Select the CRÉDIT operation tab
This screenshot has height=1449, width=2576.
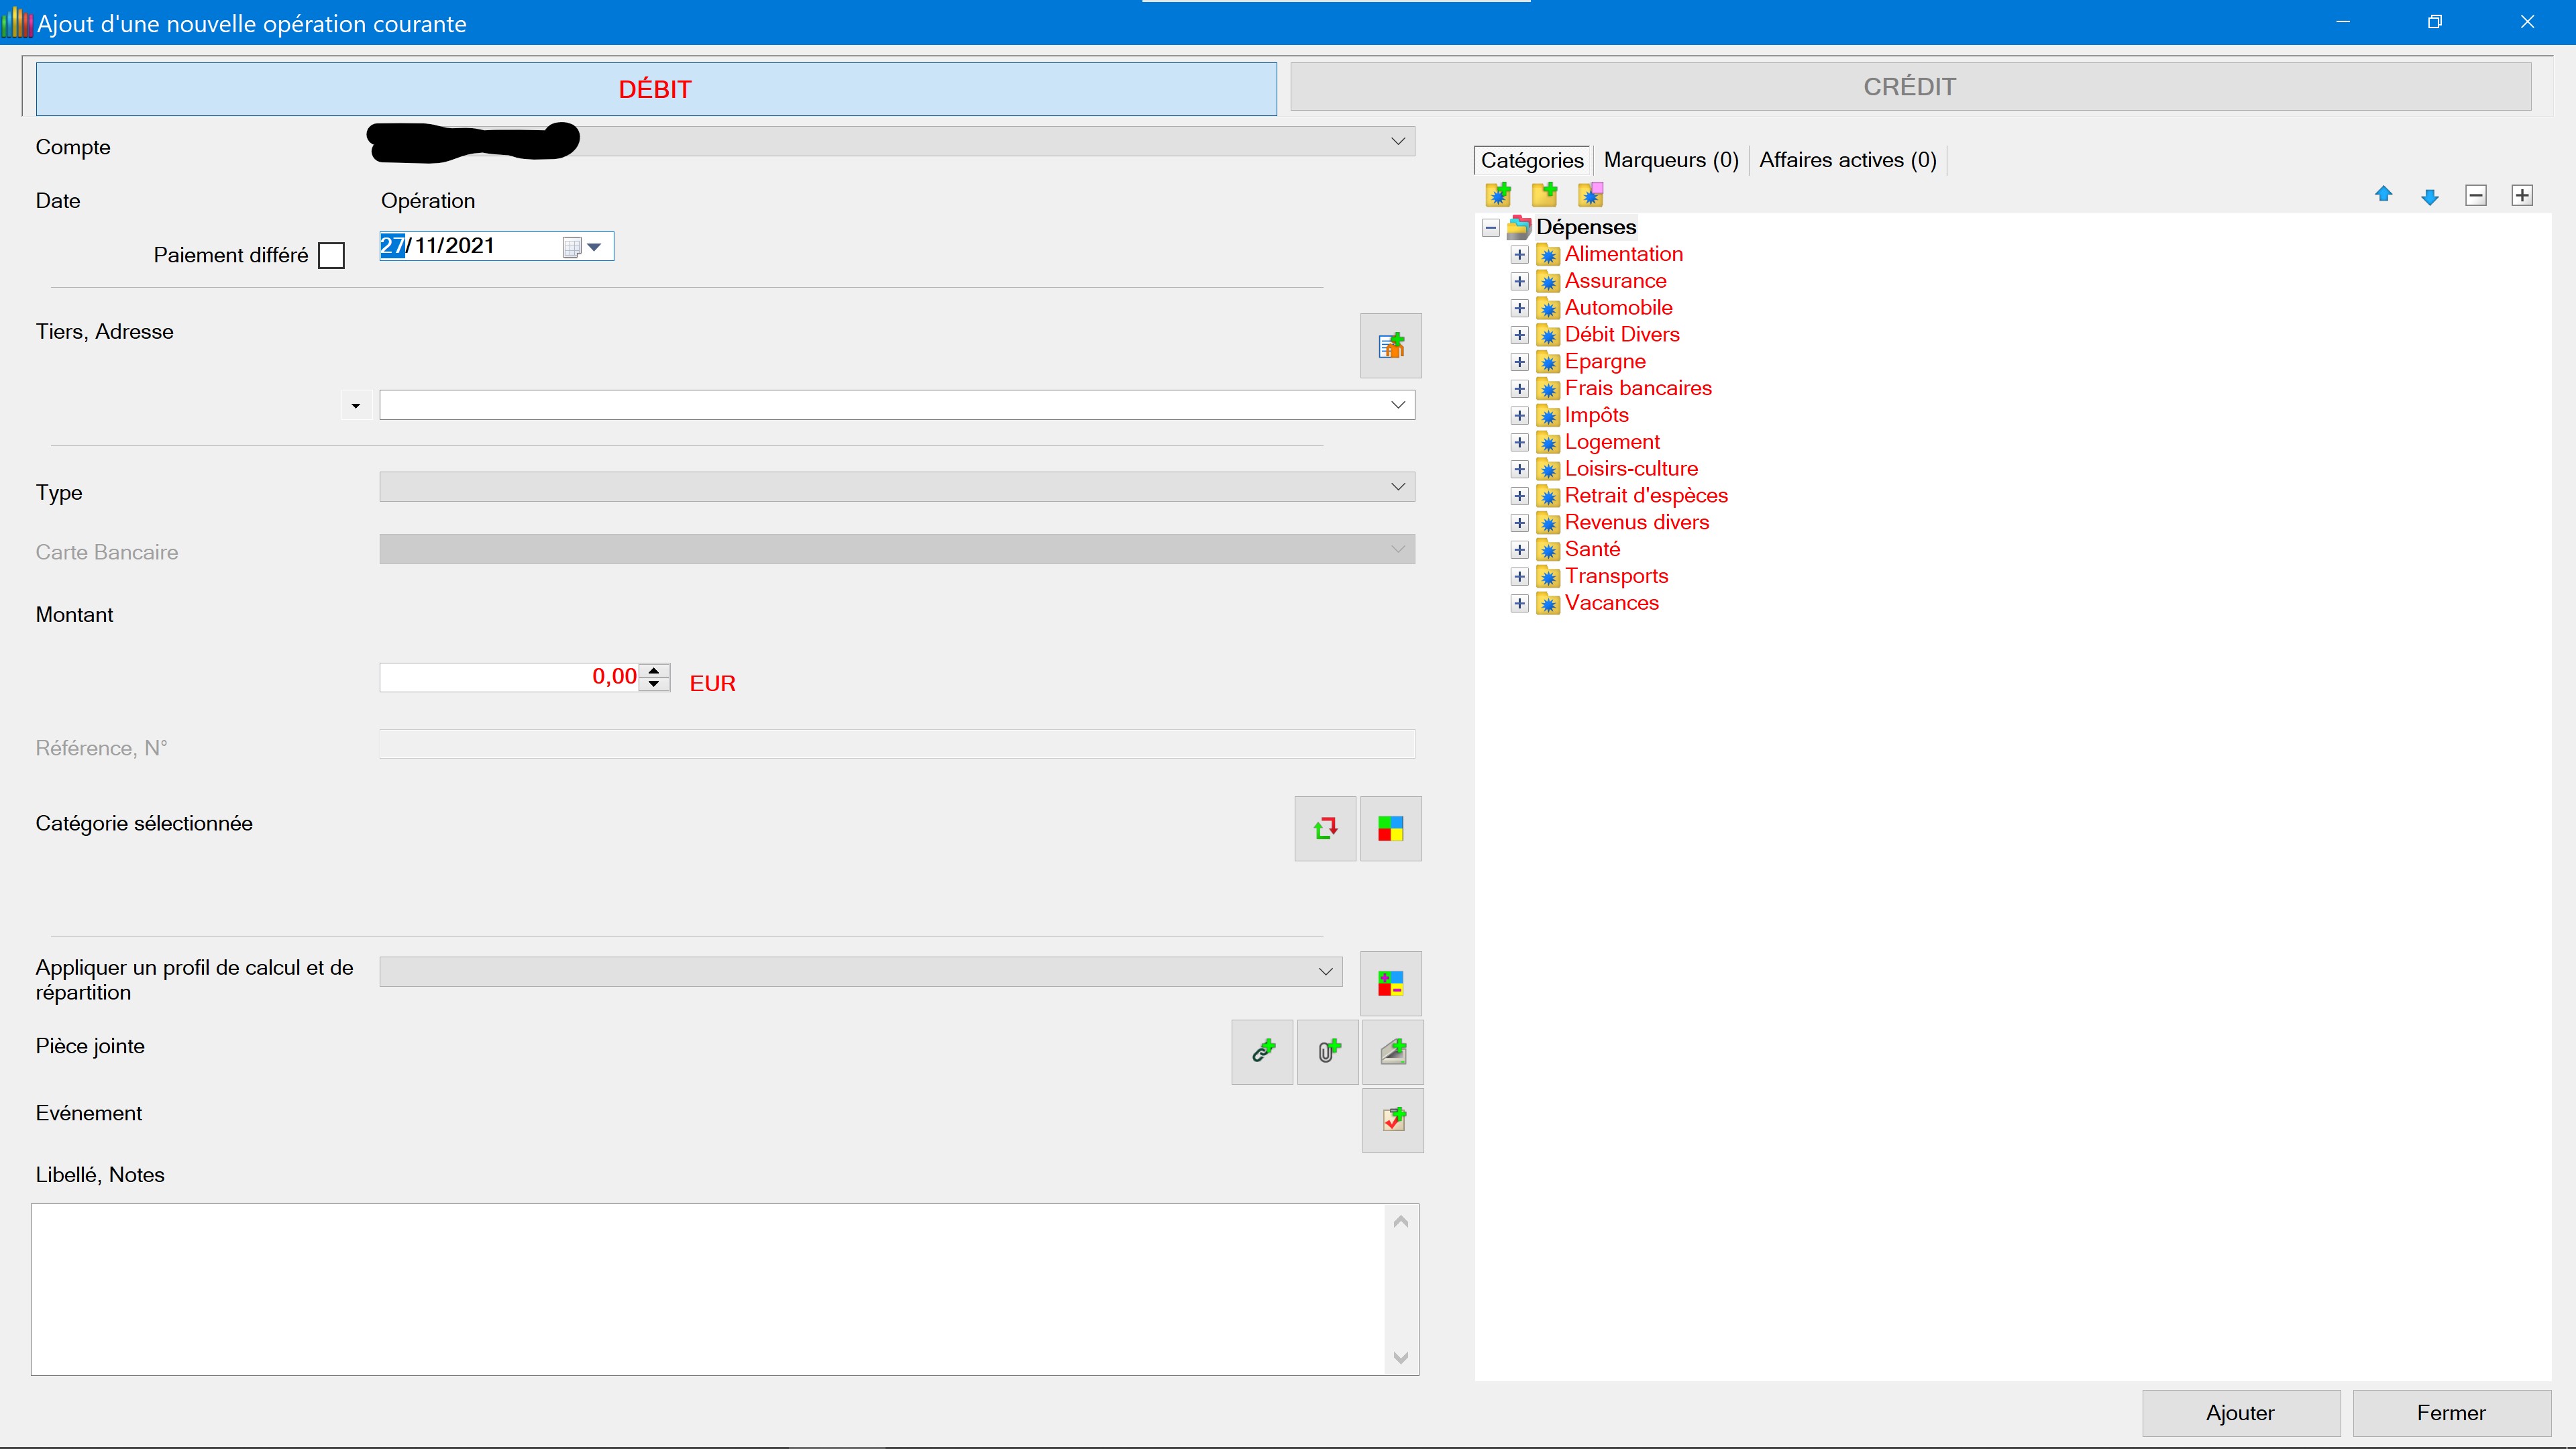[1910, 87]
